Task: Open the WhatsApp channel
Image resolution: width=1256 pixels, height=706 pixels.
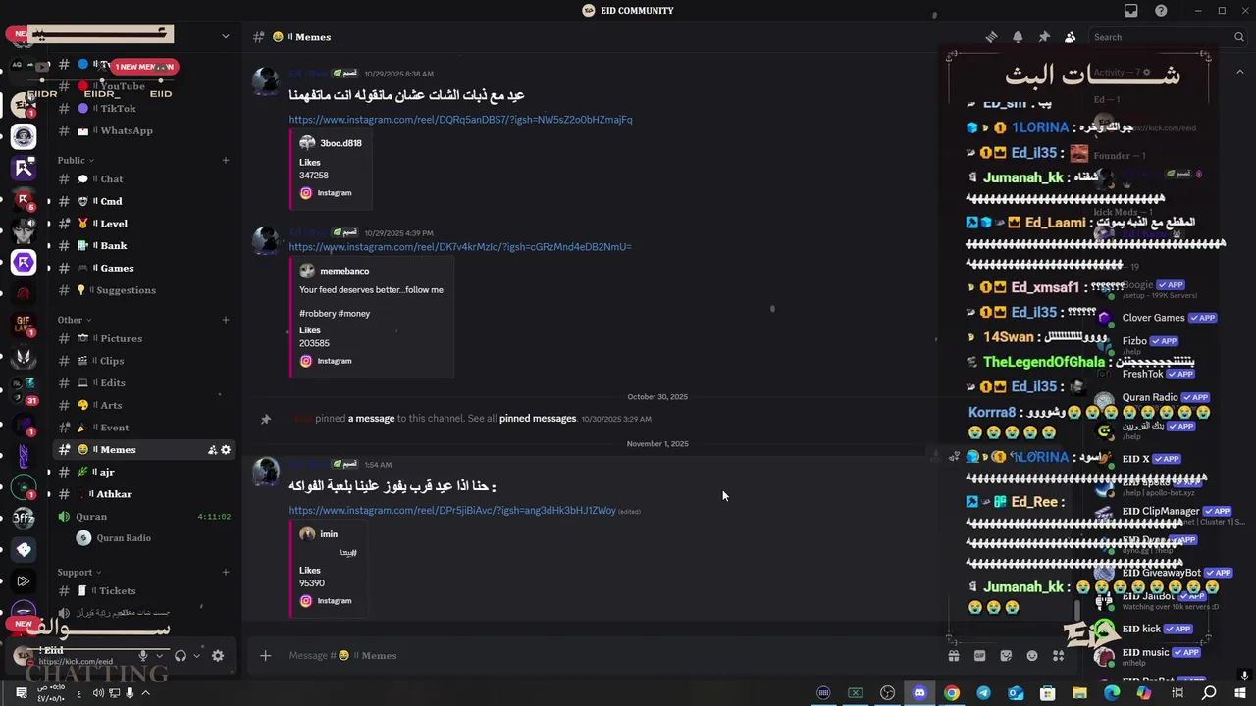Action: tap(143, 130)
